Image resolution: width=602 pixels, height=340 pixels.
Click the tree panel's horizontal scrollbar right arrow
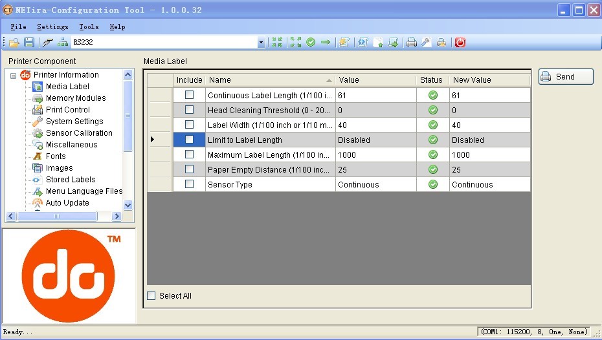(x=117, y=217)
